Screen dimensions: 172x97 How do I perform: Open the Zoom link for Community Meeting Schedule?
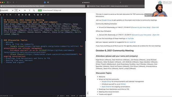tap(155, 27)
